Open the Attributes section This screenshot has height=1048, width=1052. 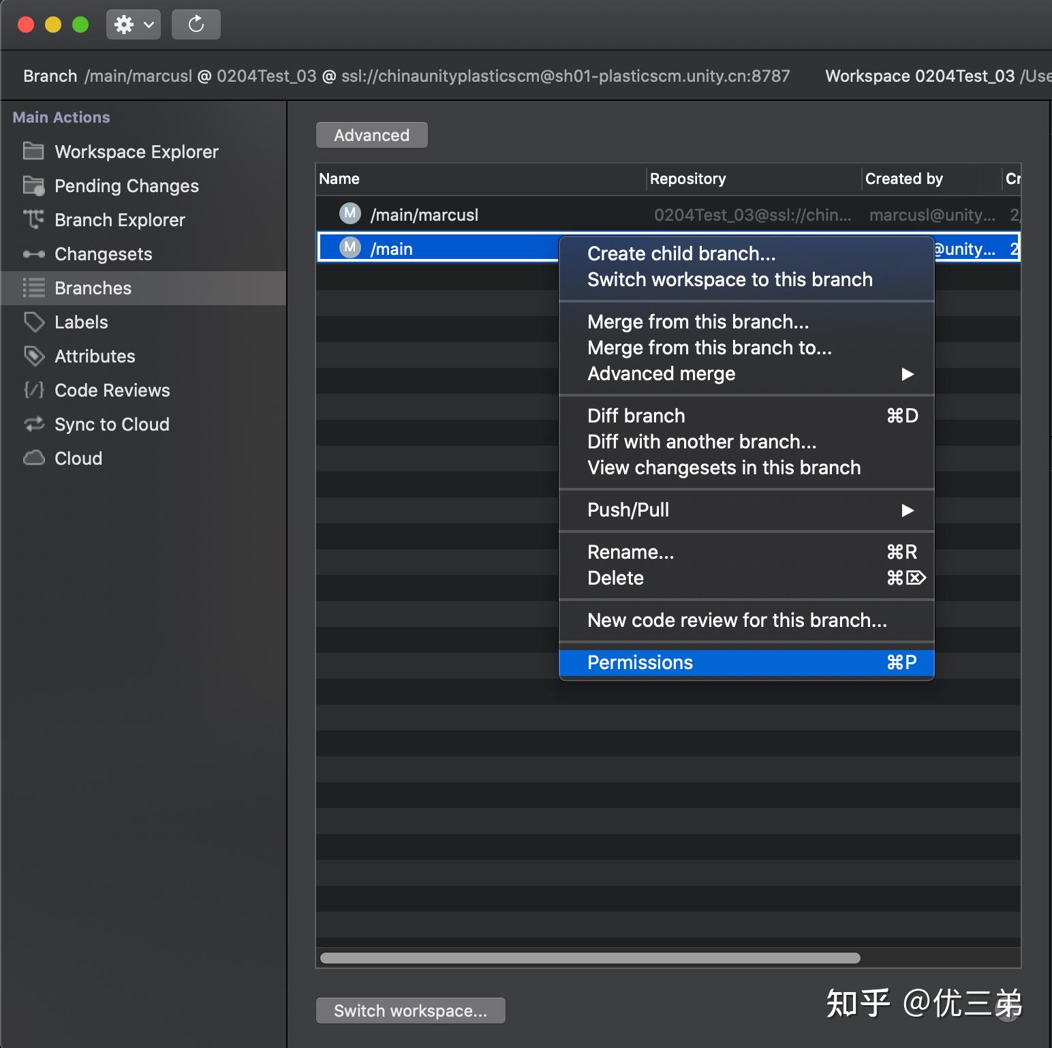pyautogui.click(x=94, y=356)
